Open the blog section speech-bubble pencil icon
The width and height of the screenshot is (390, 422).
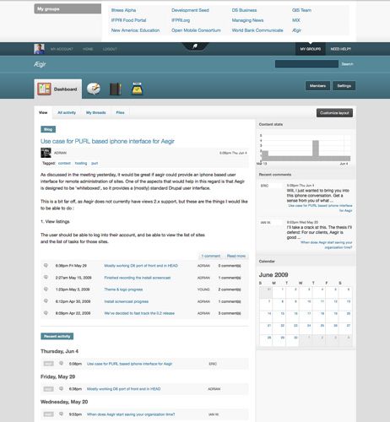[94, 89]
